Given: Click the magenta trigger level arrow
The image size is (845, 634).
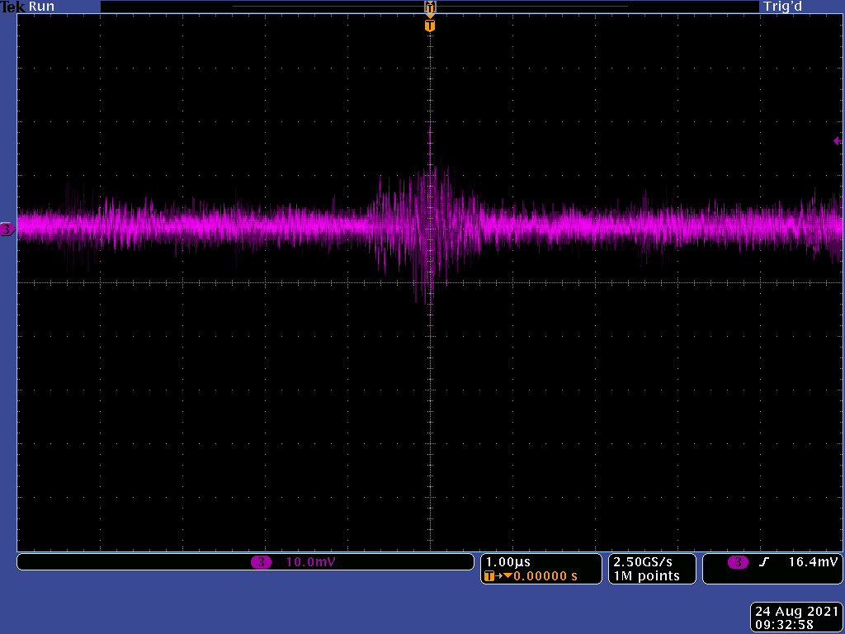Looking at the screenshot, I should 837,141.
